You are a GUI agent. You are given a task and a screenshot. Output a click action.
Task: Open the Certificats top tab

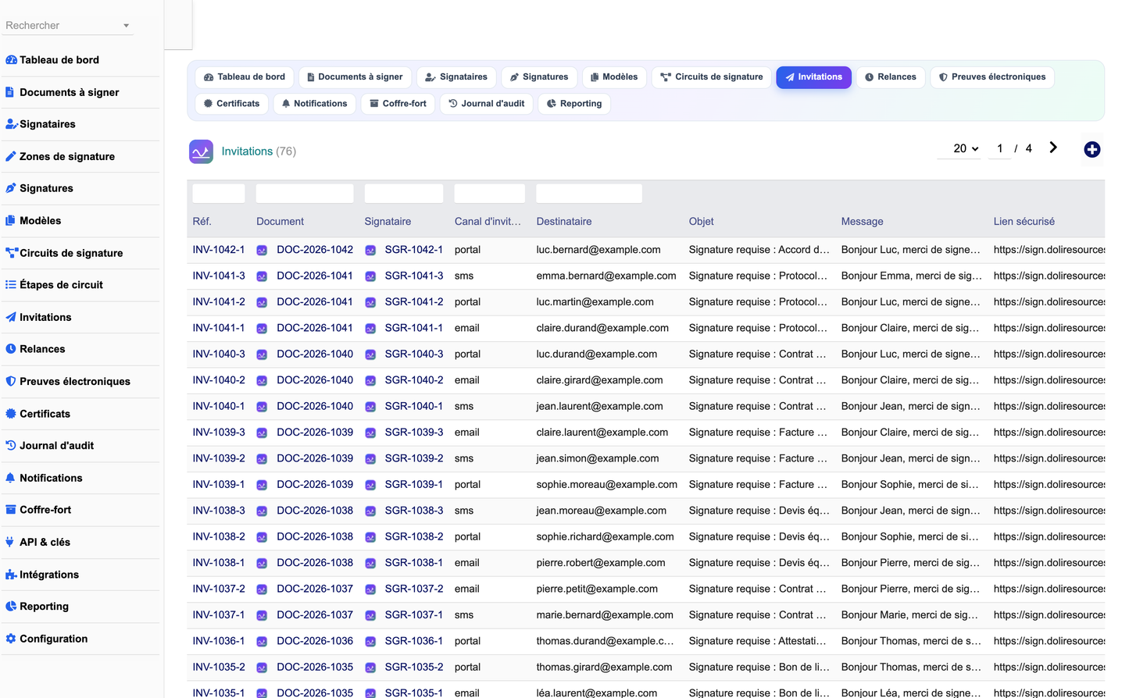tap(231, 104)
